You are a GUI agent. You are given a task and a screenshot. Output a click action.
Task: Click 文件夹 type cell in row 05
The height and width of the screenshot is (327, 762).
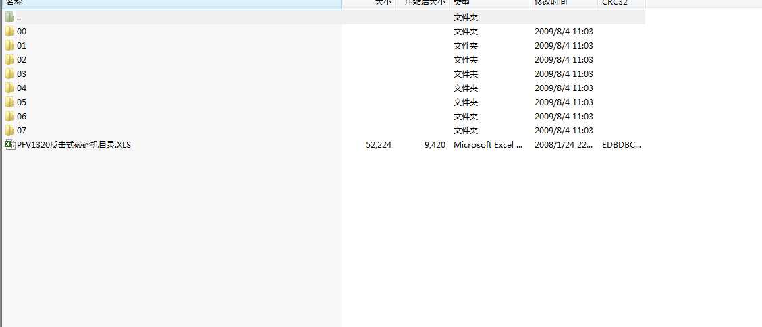[466, 102]
